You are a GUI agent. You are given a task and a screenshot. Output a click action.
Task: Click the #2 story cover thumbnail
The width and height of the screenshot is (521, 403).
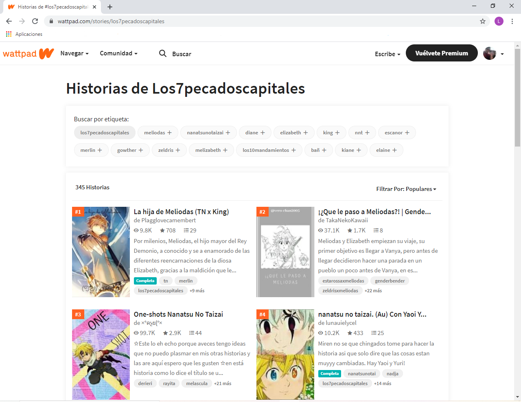click(x=285, y=252)
